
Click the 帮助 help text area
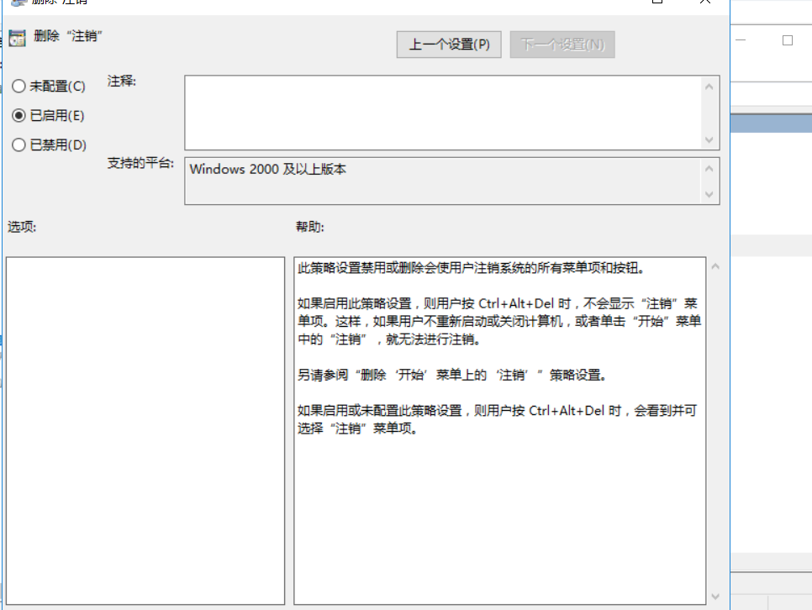click(x=496, y=378)
